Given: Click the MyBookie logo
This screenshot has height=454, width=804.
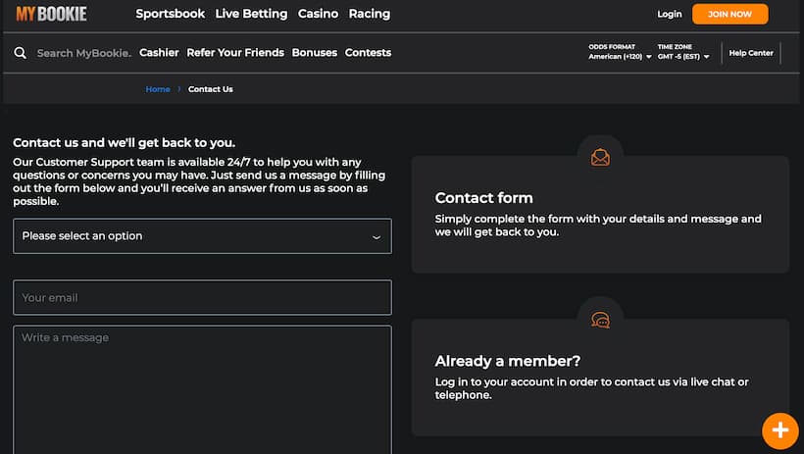Looking at the screenshot, I should [51, 14].
